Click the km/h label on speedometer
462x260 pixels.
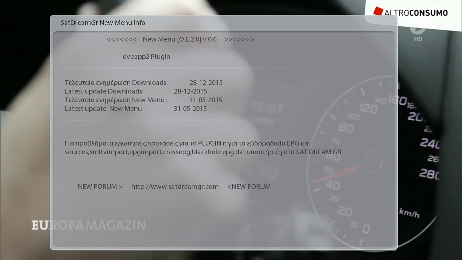coord(409,213)
